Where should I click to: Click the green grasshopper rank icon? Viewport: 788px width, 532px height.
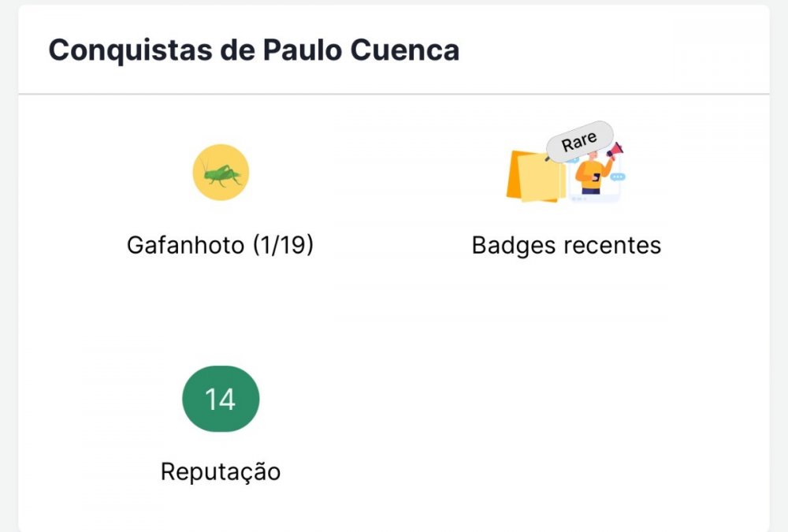pyautogui.click(x=221, y=172)
